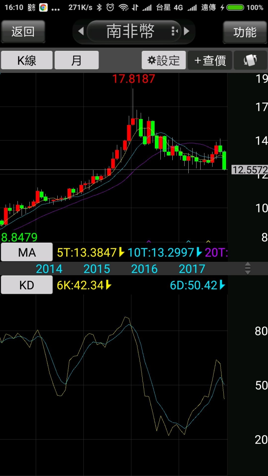Go to previous symbol with left arrow
The image size is (268, 476).
coord(81,31)
